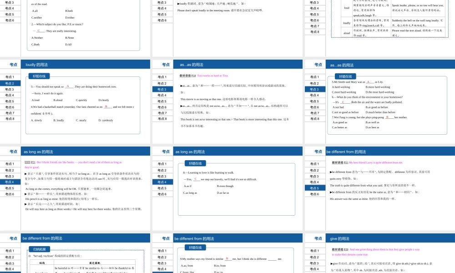Click highlighted 考点 4 beside 'friends are like books' slide
The height and width of the screenshot is (273, 455).
[x=10, y=182]
